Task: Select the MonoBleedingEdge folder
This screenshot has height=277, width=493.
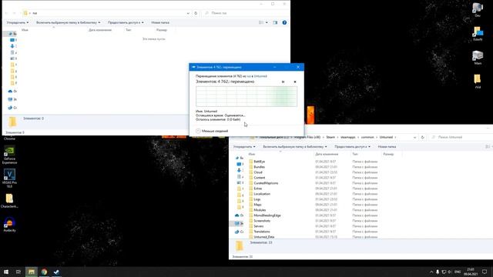Action: click(267, 215)
